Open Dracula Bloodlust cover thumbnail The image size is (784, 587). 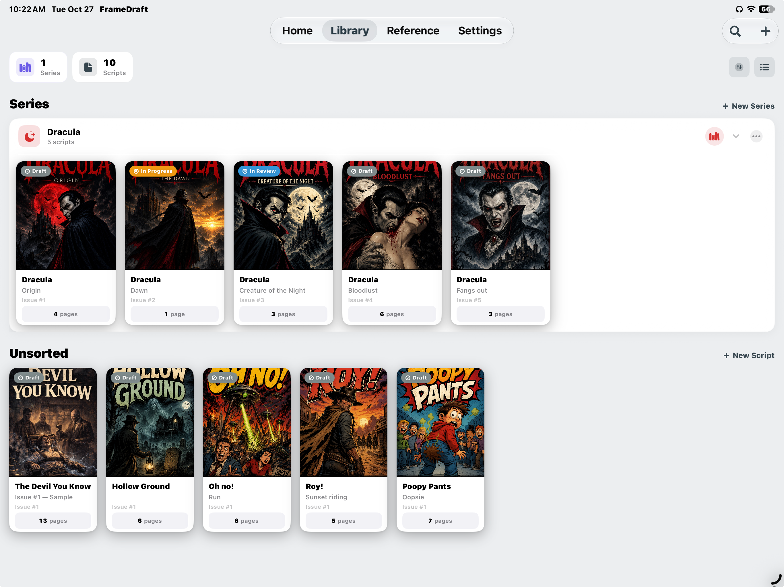(x=392, y=216)
